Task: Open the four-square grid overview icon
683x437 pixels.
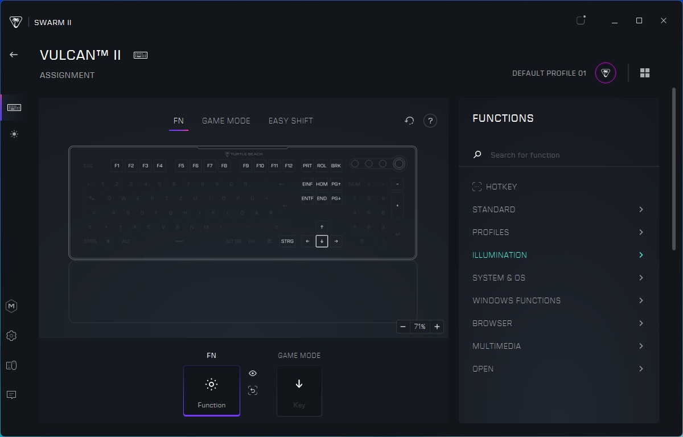Action: [x=645, y=73]
